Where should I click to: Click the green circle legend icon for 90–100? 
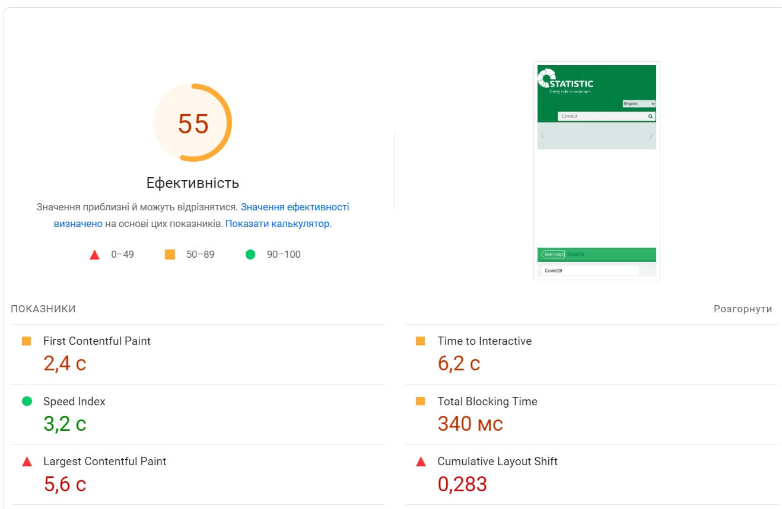[x=250, y=255]
